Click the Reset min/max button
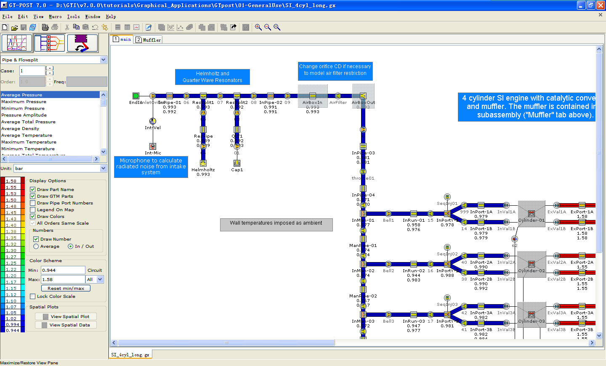Screen dimensions: 606x366 (x=66, y=289)
